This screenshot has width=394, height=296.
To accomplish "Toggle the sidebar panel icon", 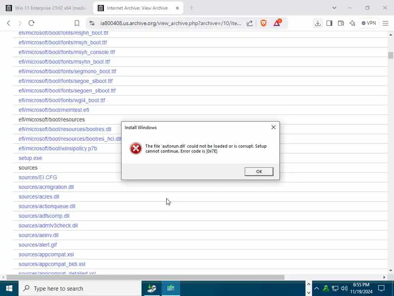I will (329, 23).
